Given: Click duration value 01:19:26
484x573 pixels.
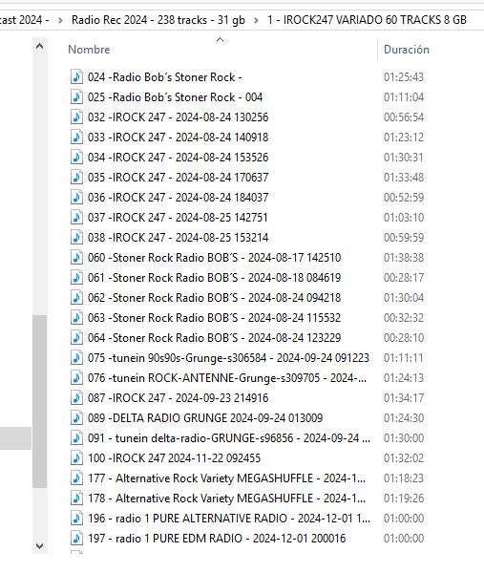Looking at the screenshot, I should click(404, 499).
